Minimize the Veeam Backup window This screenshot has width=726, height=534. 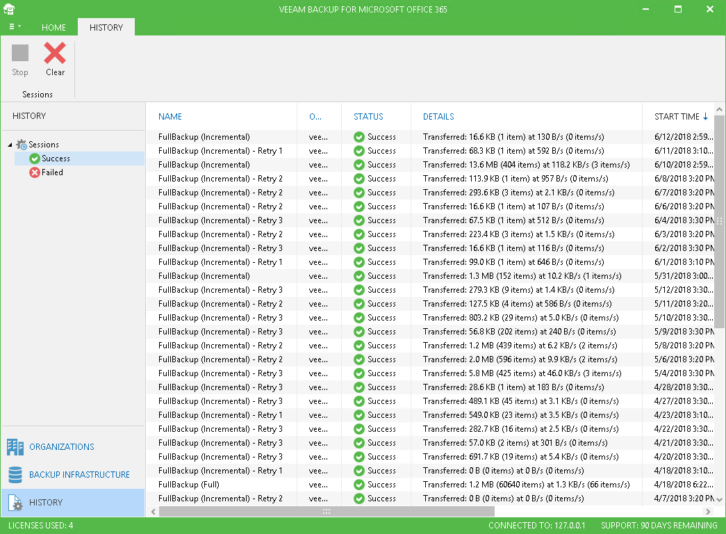[x=646, y=9]
